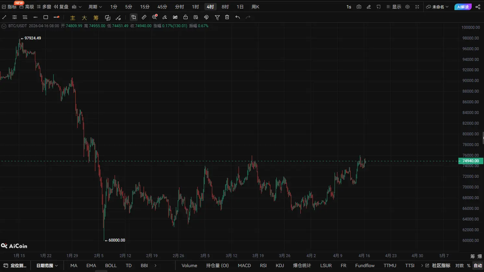Enter fullscreen mode with expand icon
The height and width of the screenshot is (272, 484).
point(417,7)
